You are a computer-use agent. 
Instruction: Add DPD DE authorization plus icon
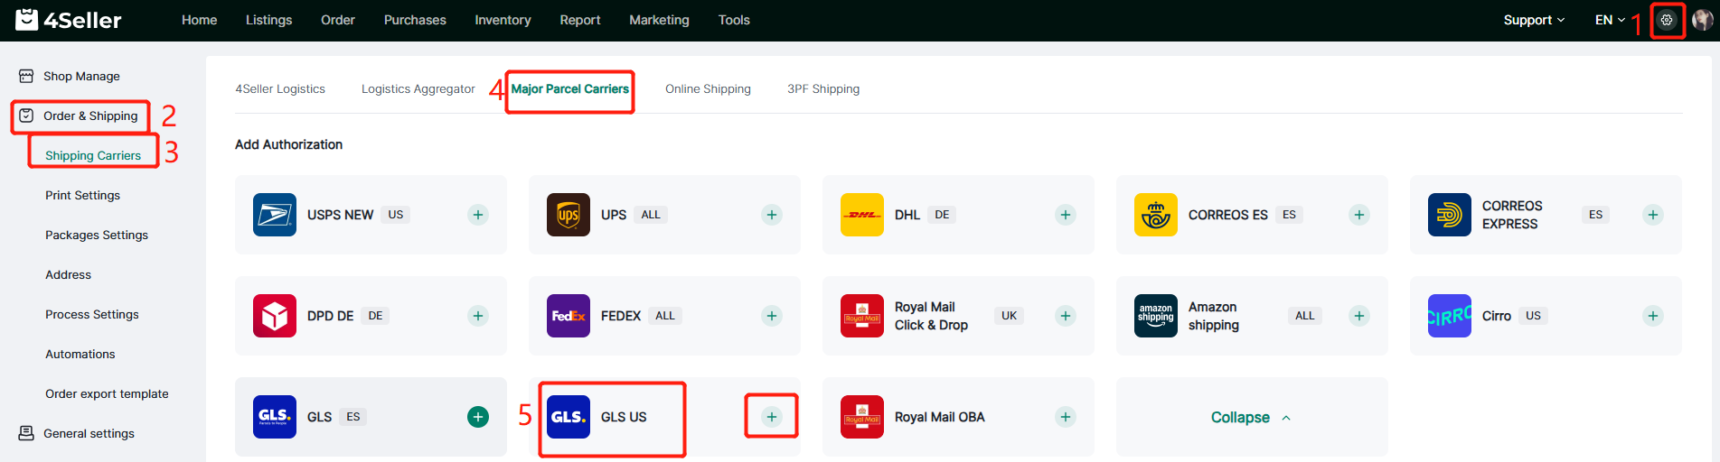478,316
